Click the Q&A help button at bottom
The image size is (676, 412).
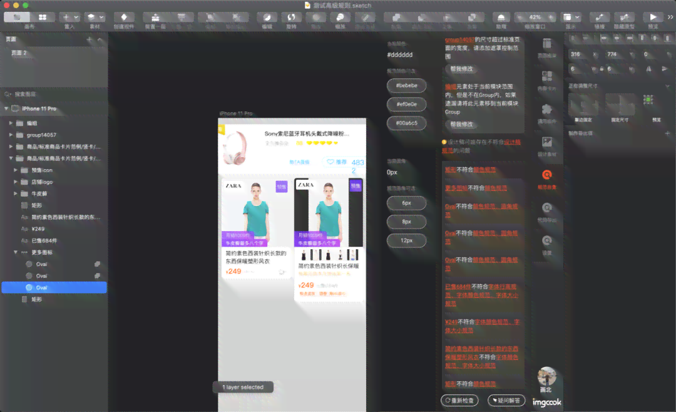[x=506, y=400]
